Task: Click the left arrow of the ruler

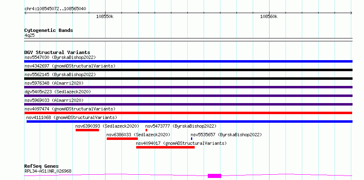Action: (25, 13)
